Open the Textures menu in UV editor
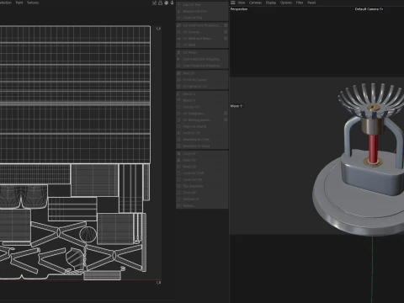Image resolution: width=404 pixels, height=303 pixels. pos(33,3)
